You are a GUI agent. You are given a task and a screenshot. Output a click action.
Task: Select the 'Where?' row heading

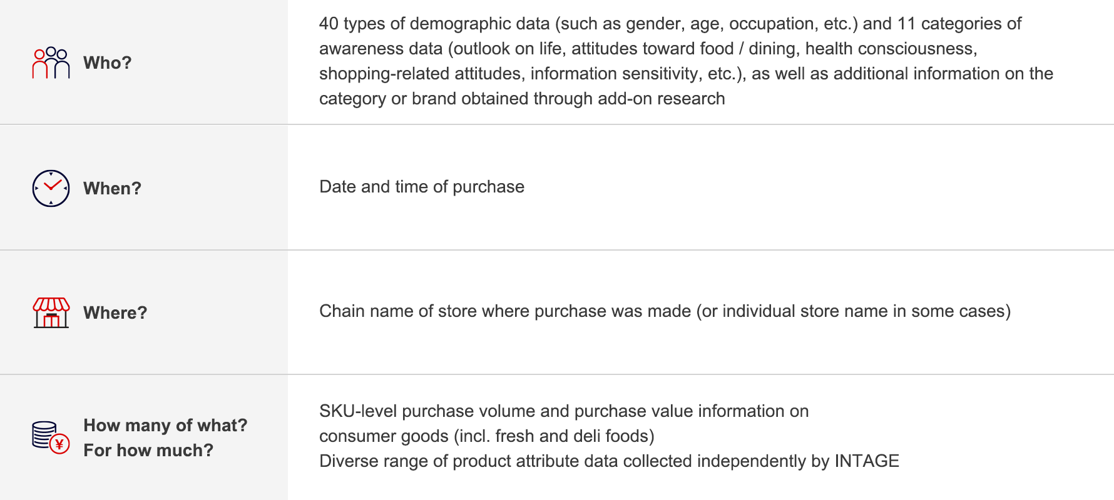point(115,312)
